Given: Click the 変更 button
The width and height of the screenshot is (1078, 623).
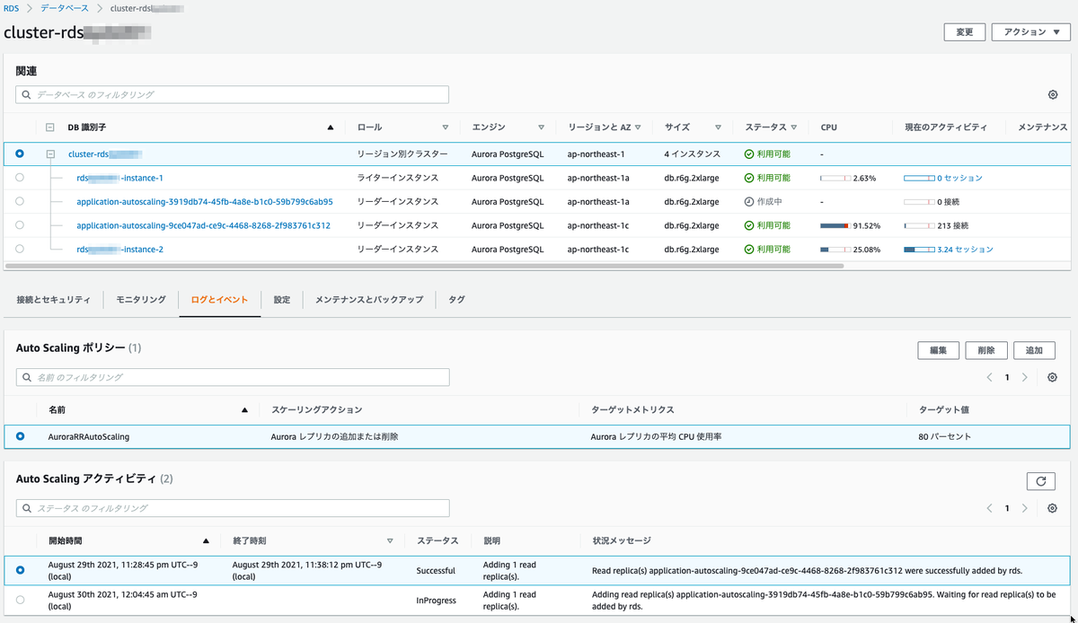Looking at the screenshot, I should 964,32.
